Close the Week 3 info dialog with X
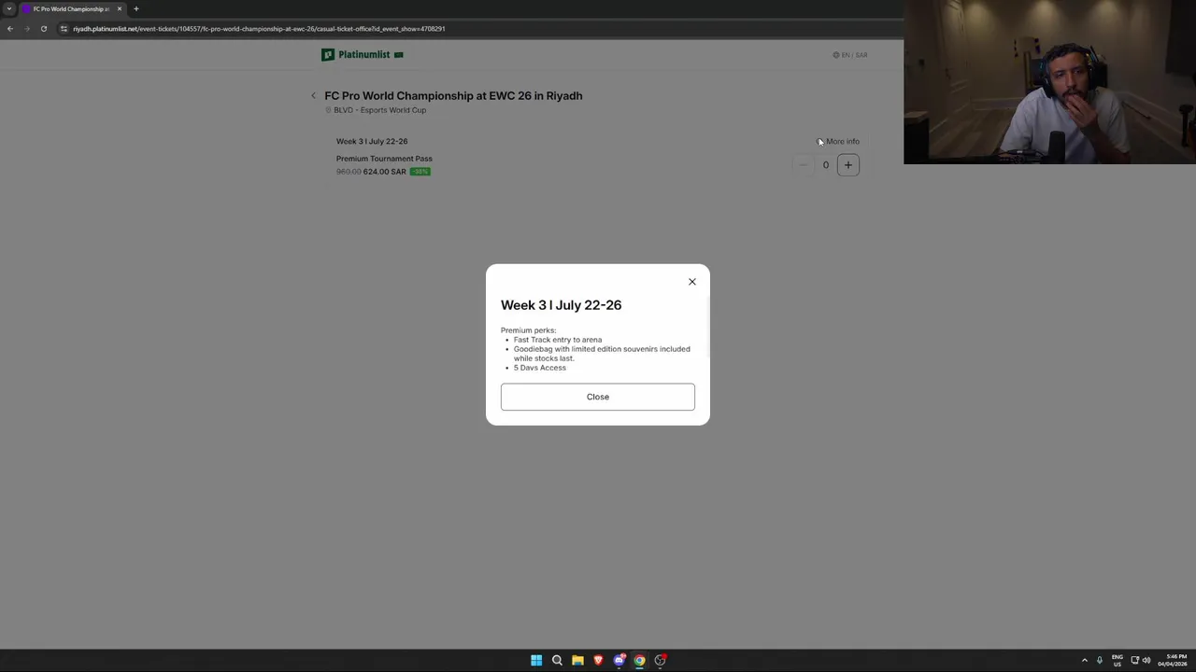The width and height of the screenshot is (1196, 672). 692,282
